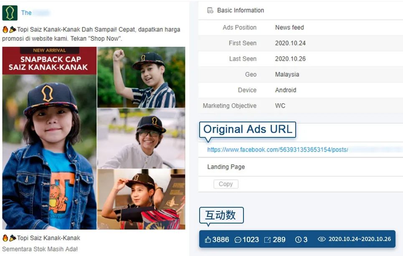Screen dimensions: 403x256
Task: Open the boy raising fist photo
Action: (x=141, y=77)
